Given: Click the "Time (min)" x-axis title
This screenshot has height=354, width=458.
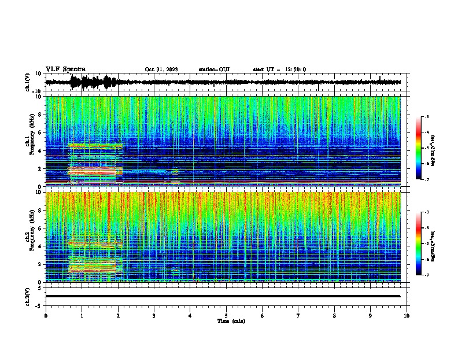Looking at the screenshot, I should [x=231, y=321].
